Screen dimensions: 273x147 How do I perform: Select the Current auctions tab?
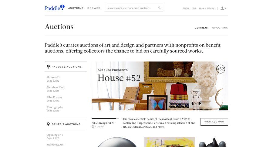[202, 28]
